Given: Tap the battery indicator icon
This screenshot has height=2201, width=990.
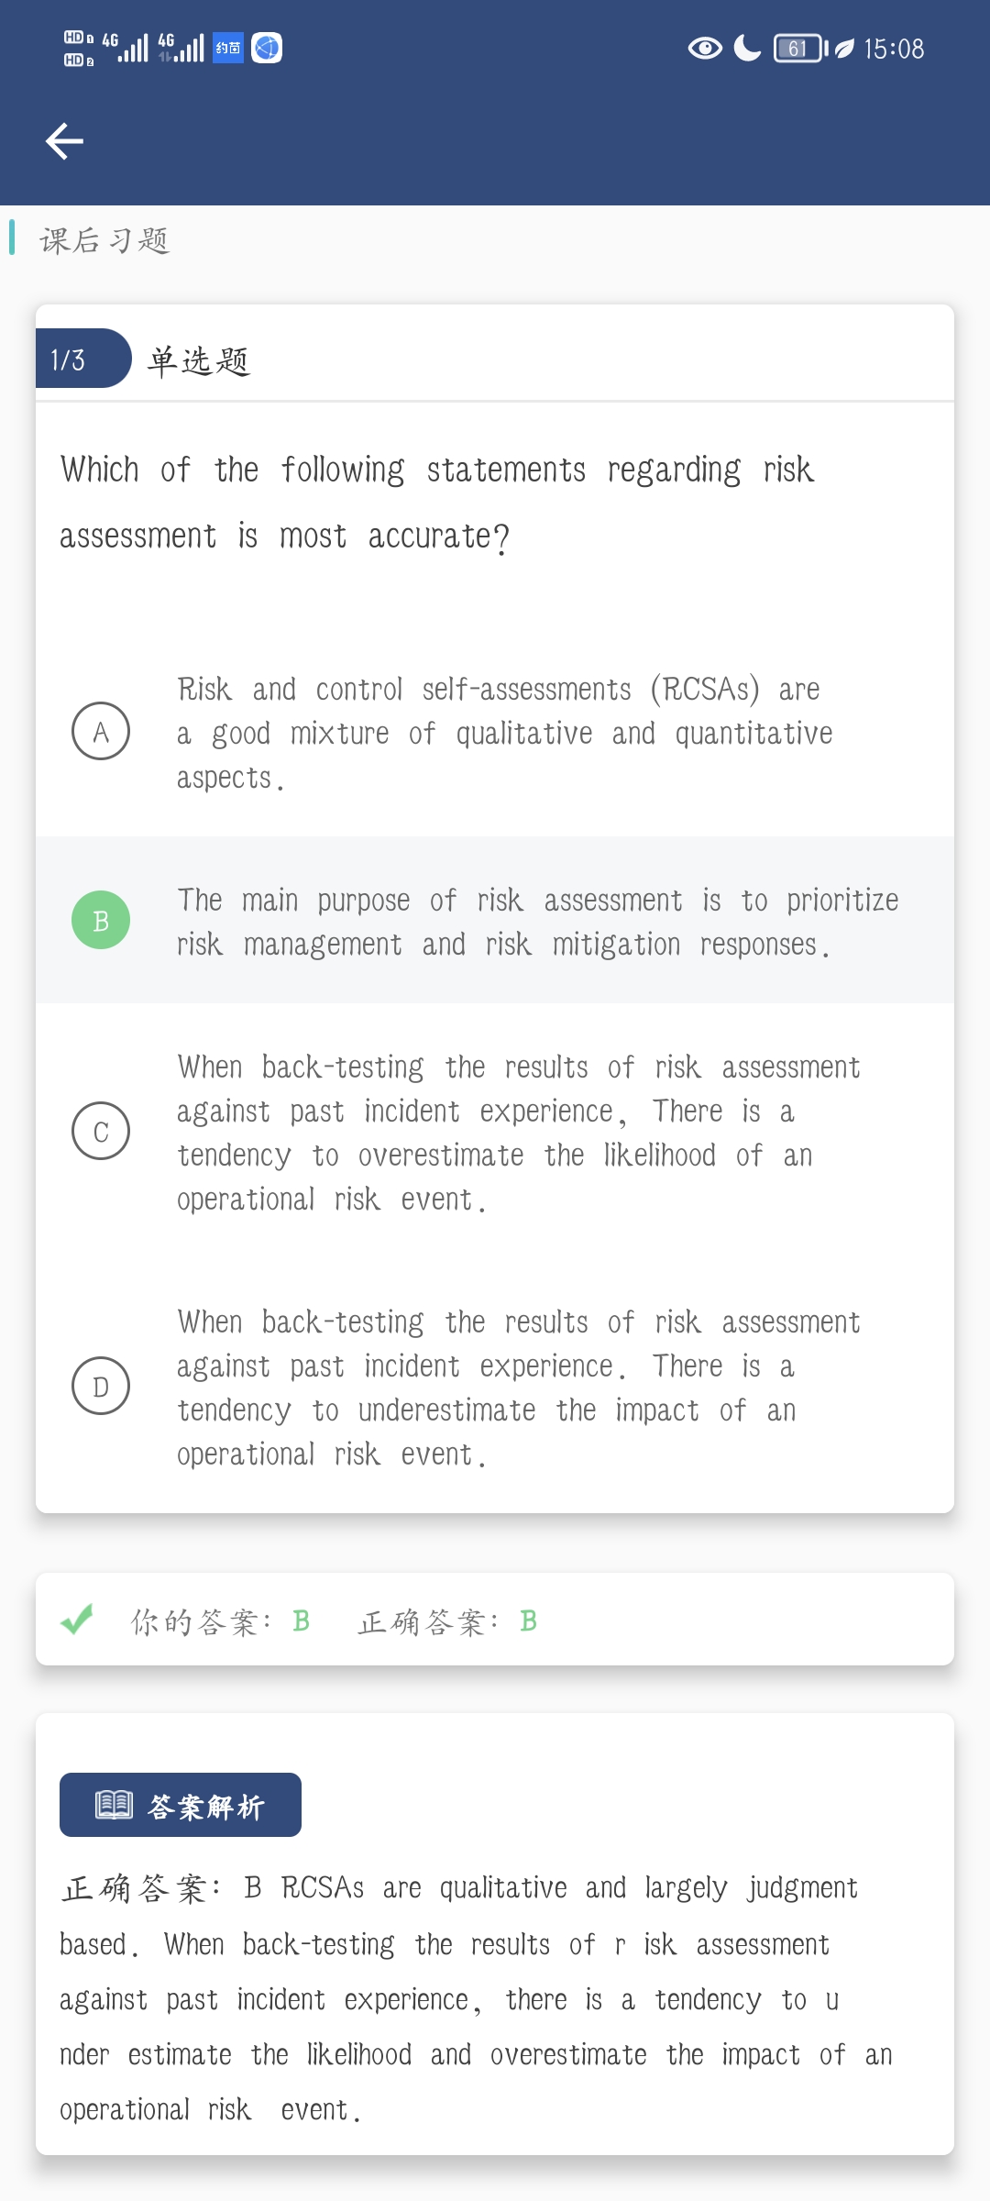Looking at the screenshot, I should click(x=799, y=49).
